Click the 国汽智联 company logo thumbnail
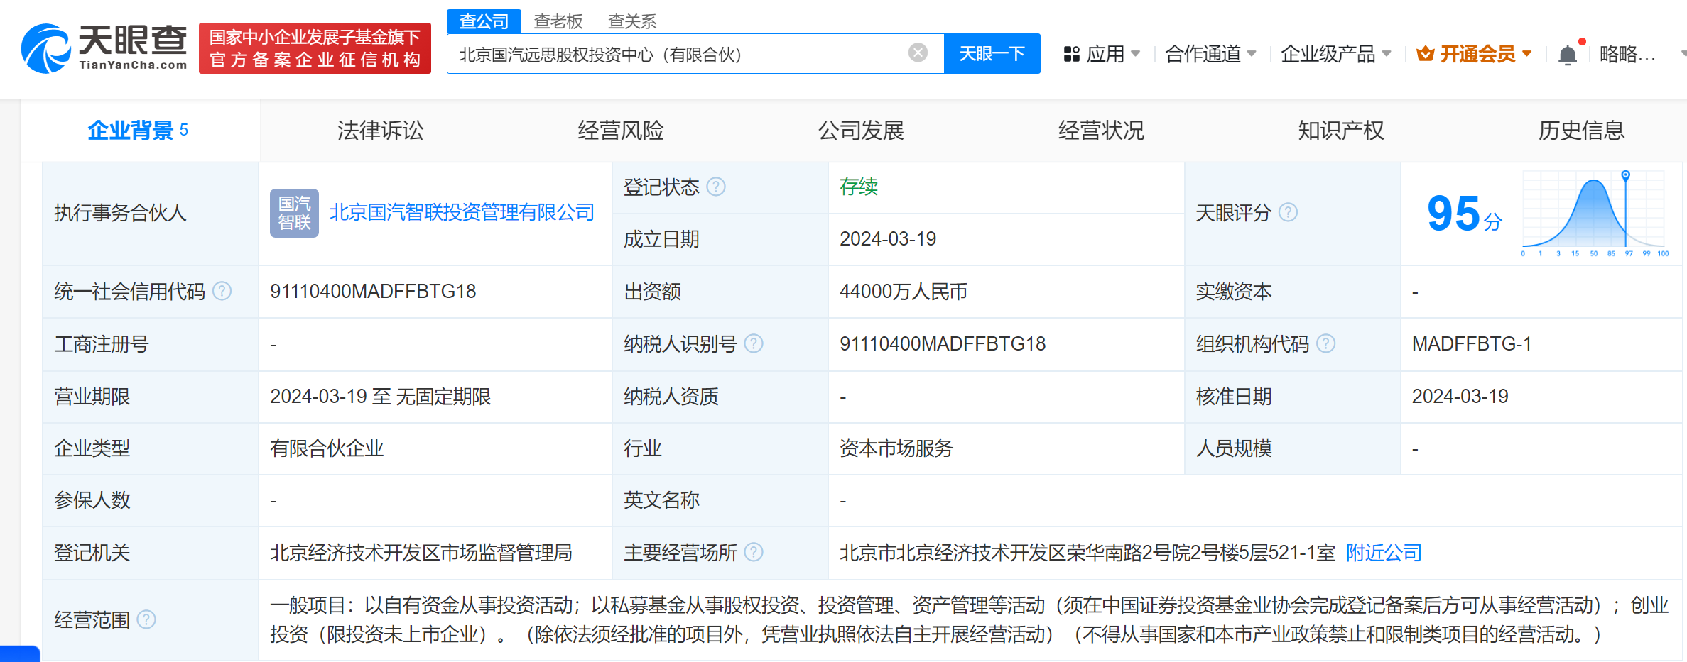This screenshot has height=662, width=1687. (x=294, y=213)
